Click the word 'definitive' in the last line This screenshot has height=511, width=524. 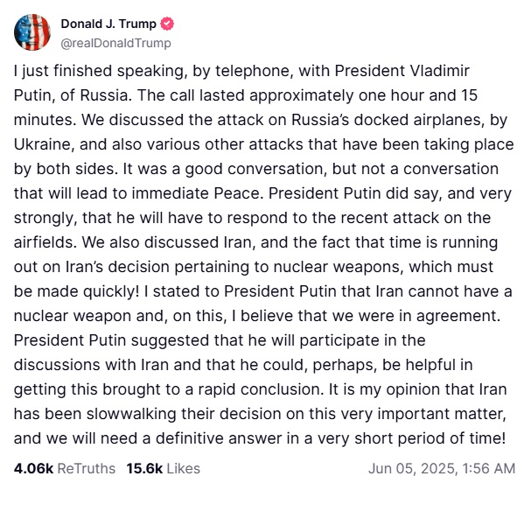[x=190, y=438]
